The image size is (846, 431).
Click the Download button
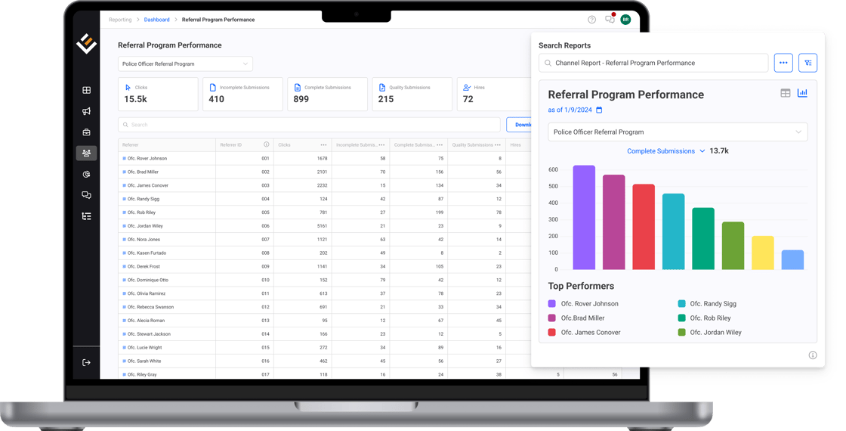coord(519,125)
